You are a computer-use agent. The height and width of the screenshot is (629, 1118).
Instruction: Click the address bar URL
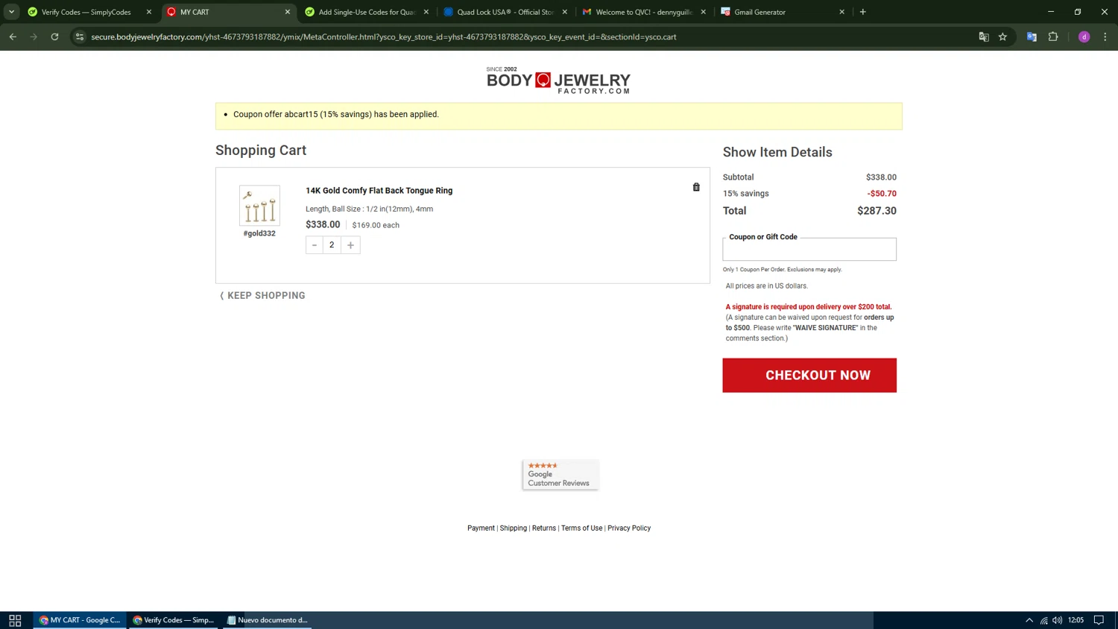click(x=383, y=37)
